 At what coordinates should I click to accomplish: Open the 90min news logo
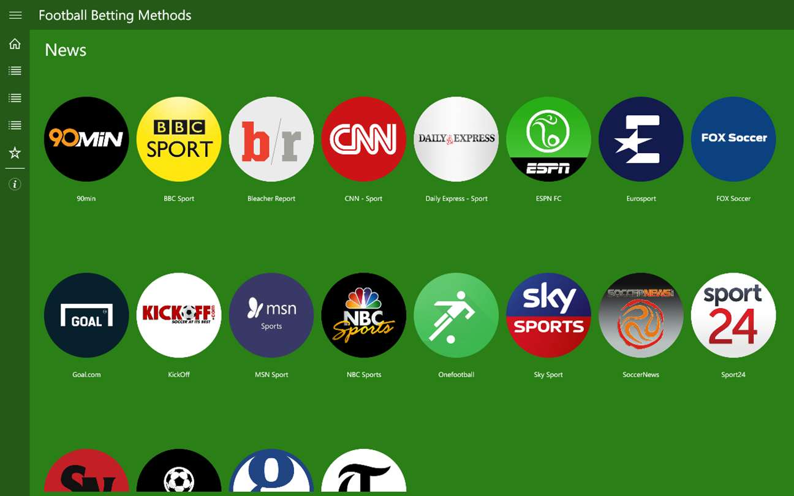(86, 139)
